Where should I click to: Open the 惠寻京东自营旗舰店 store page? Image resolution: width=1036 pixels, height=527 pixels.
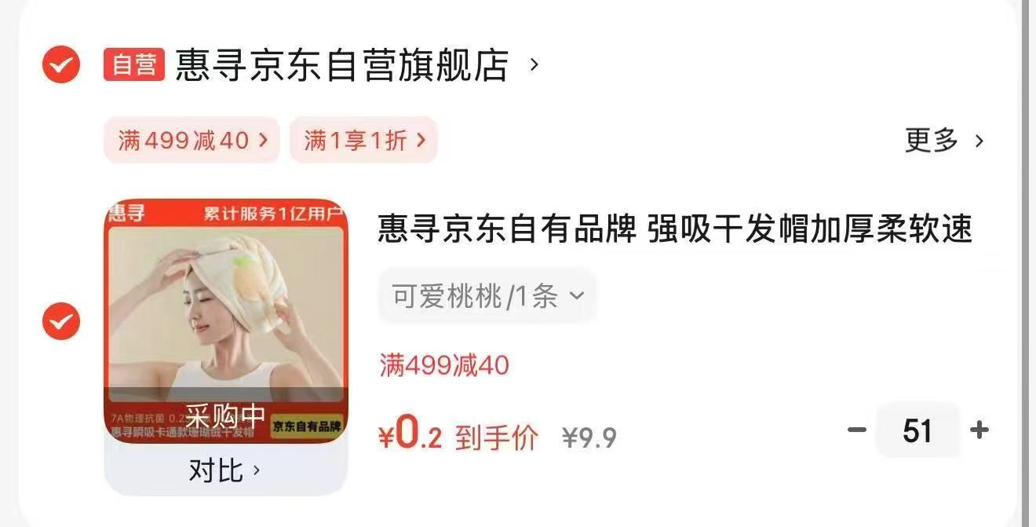pyautogui.click(x=341, y=65)
